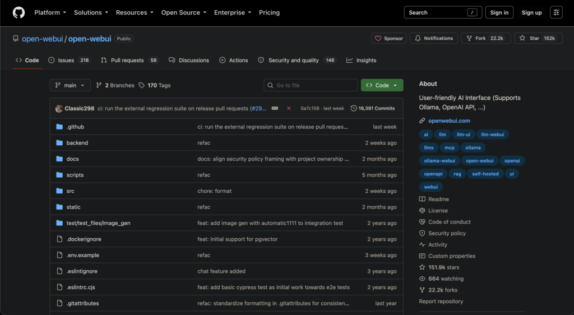Image resolution: width=574 pixels, height=315 pixels.
Task: Click the ollama topic tag
Action: click(x=473, y=147)
